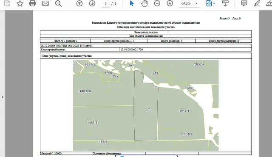
Task: Click the 'Условные обозначения:' cell
Action: [119, 153]
